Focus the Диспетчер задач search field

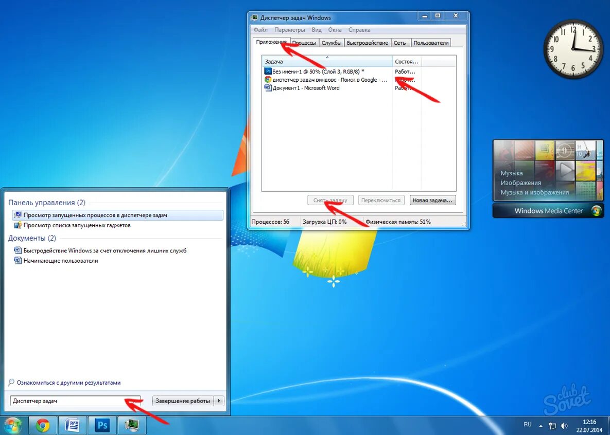[x=75, y=401]
